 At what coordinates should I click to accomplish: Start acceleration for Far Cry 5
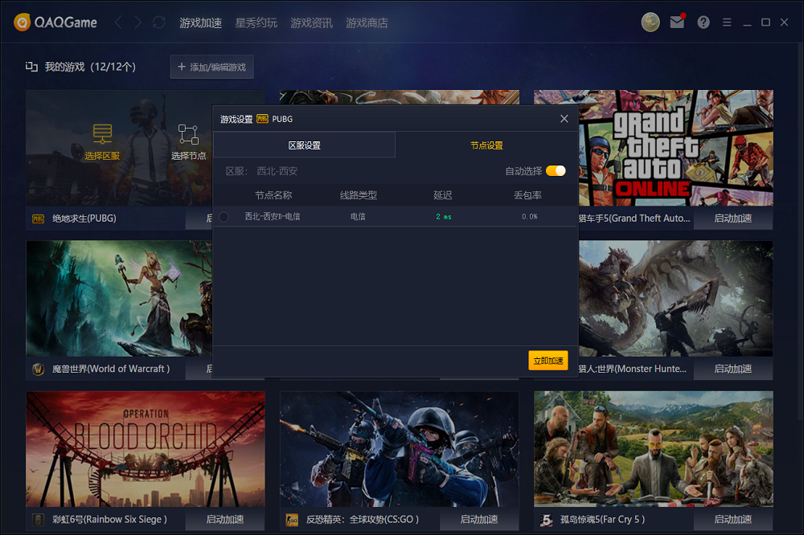pos(733,520)
